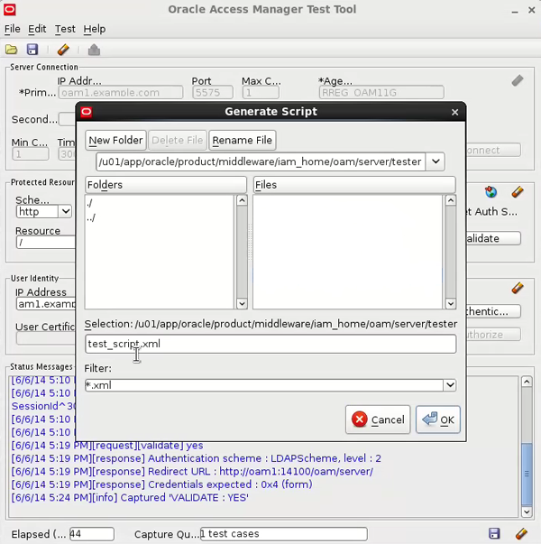Click the Filter *.xml text field
Viewport: 541px width, 544px height.
[264, 385]
